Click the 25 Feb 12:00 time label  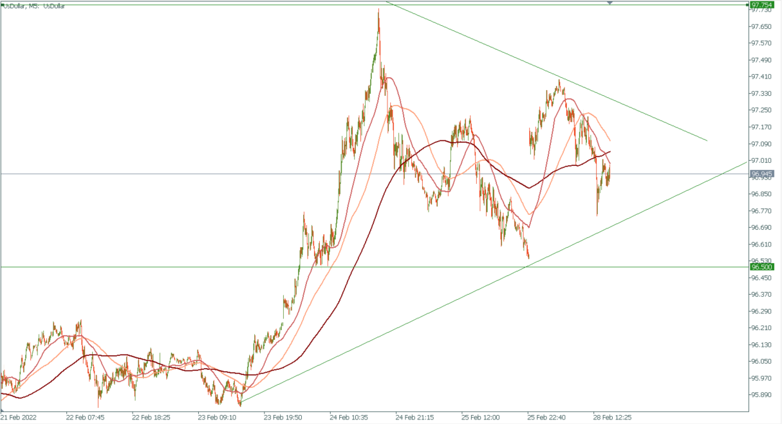click(x=479, y=417)
